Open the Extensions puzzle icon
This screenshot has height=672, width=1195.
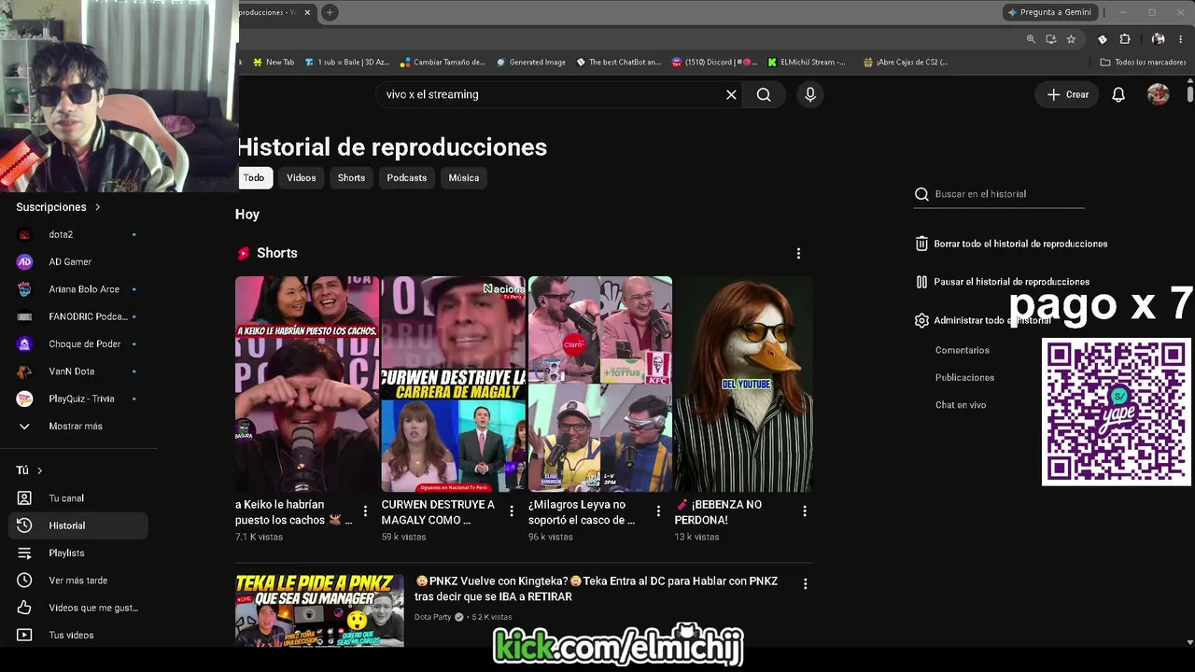pos(1125,39)
